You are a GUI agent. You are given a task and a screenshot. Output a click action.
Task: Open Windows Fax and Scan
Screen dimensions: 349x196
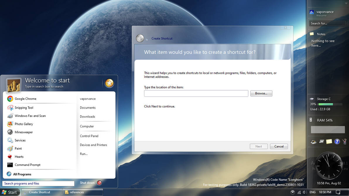[x=26, y=116]
